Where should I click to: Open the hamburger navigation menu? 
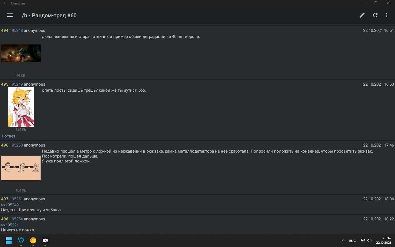click(10, 15)
